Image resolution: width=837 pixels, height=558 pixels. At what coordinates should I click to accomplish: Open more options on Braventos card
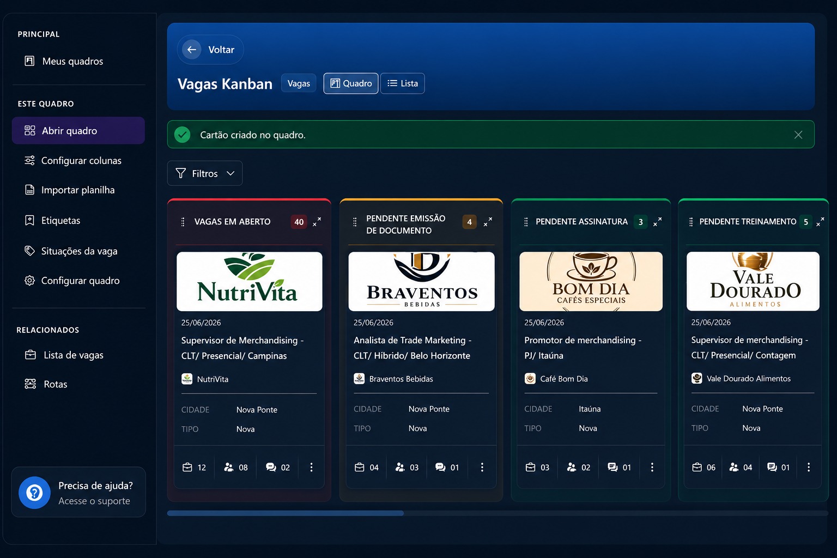tap(482, 467)
